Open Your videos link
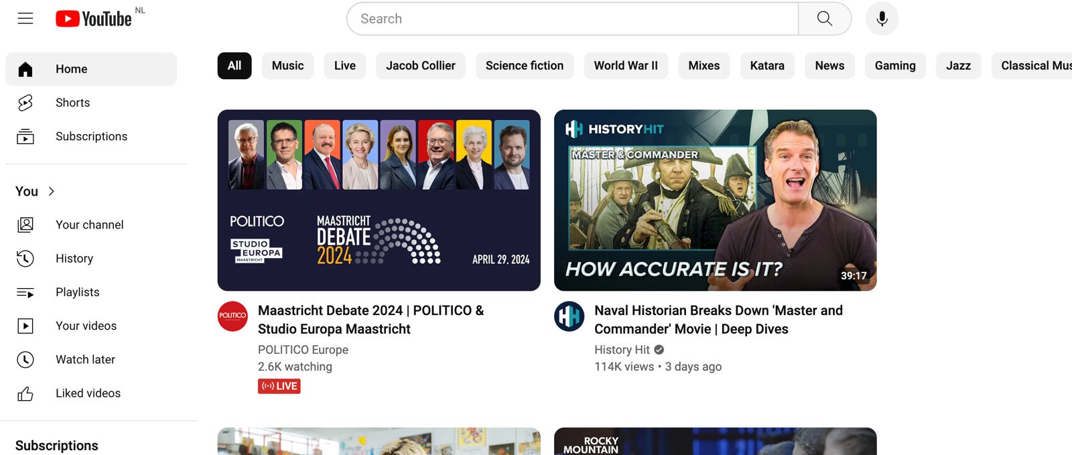Viewport: 1072px width, 455px height. (x=91, y=326)
